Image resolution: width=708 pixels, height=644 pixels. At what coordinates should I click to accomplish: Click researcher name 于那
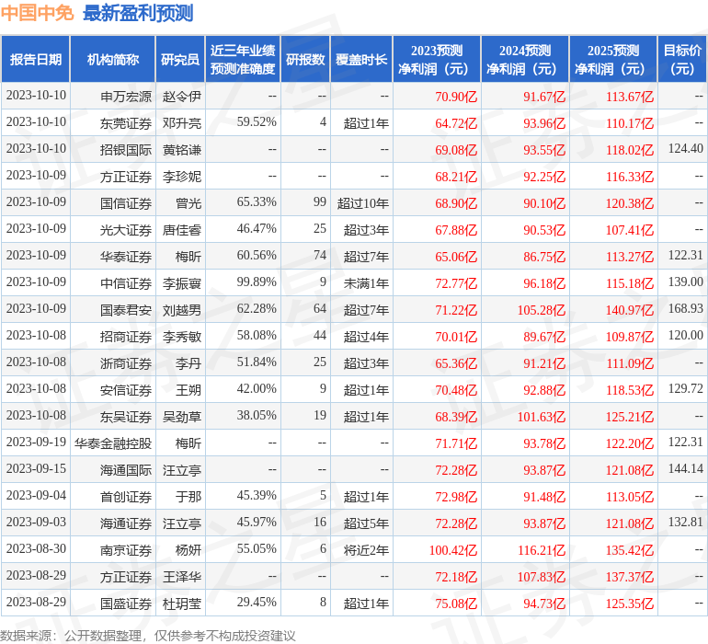point(188,496)
